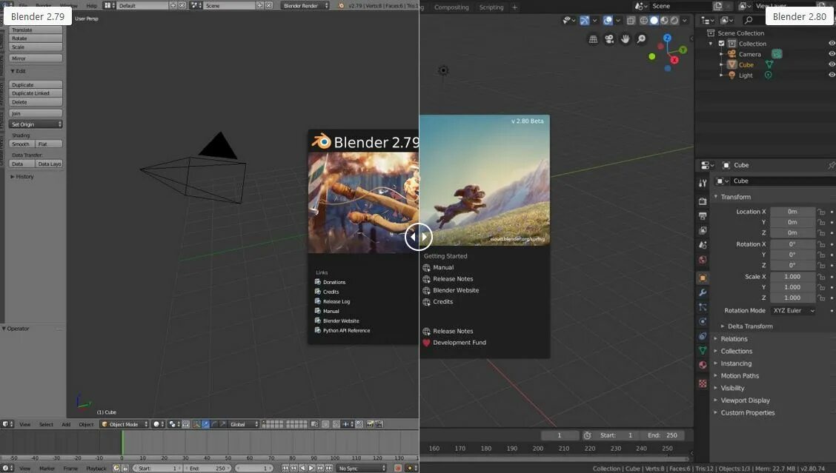Open the Select menu in 2.79 viewport header
836x473 pixels.
click(46, 425)
